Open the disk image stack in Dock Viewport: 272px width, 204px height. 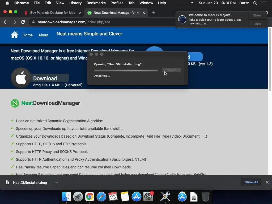(194, 197)
